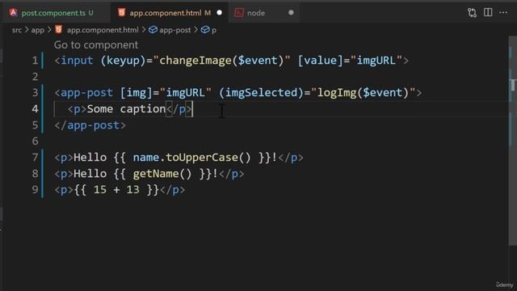Viewport: 517px width, 291px height.
Task: Open the node terminal tab
Action: coord(264,13)
